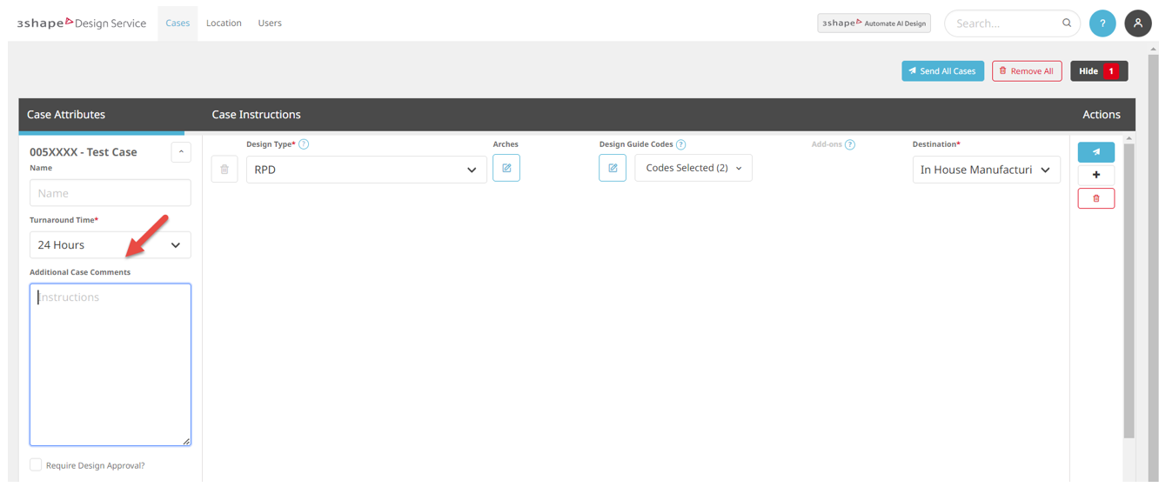Switch to the Cases tab

tap(178, 23)
